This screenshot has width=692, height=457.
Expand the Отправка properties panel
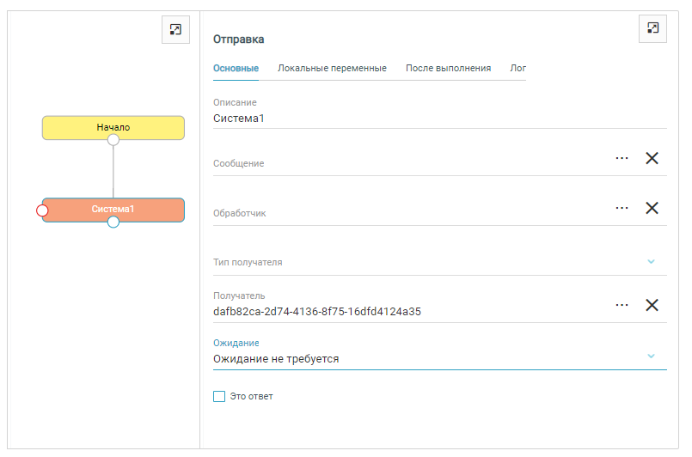click(652, 28)
